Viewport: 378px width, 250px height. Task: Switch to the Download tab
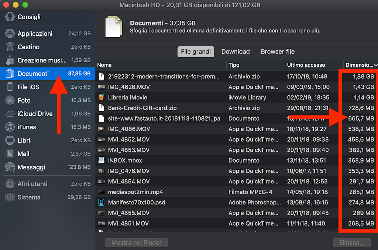click(x=236, y=52)
